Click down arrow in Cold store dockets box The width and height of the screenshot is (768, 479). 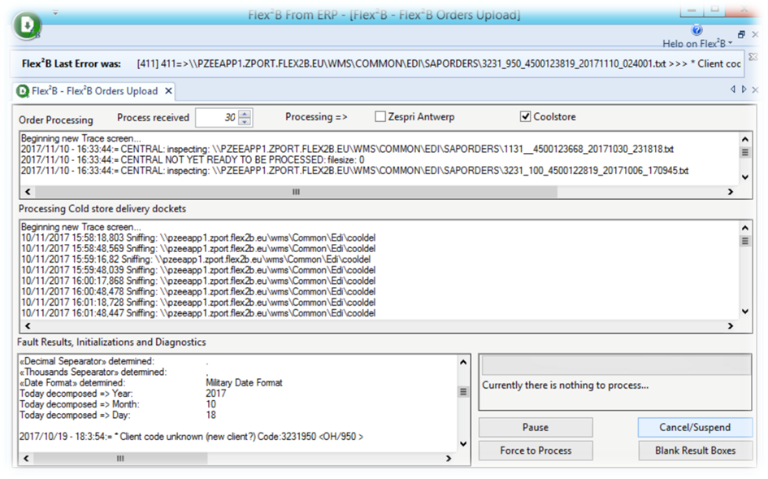[x=745, y=311]
